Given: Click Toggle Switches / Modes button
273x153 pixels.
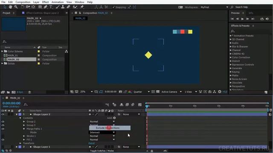Looking at the screenshot, I should coord(102,151).
